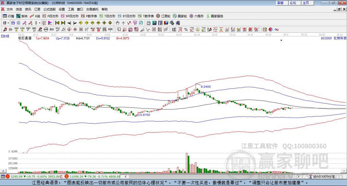
Task: Open the T四方形 tool
Action: tap(107, 16)
